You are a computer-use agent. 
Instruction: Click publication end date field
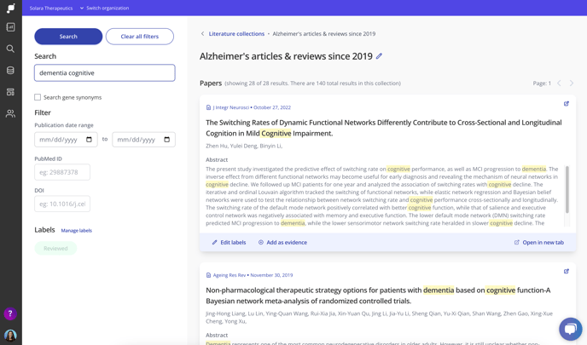click(x=143, y=140)
